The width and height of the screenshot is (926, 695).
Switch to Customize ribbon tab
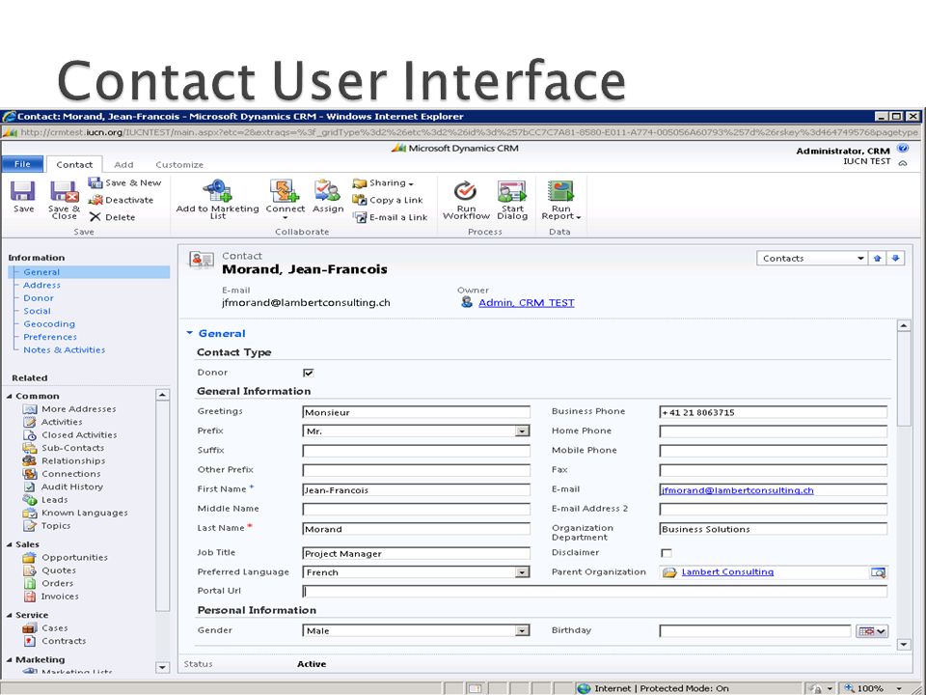click(x=179, y=164)
